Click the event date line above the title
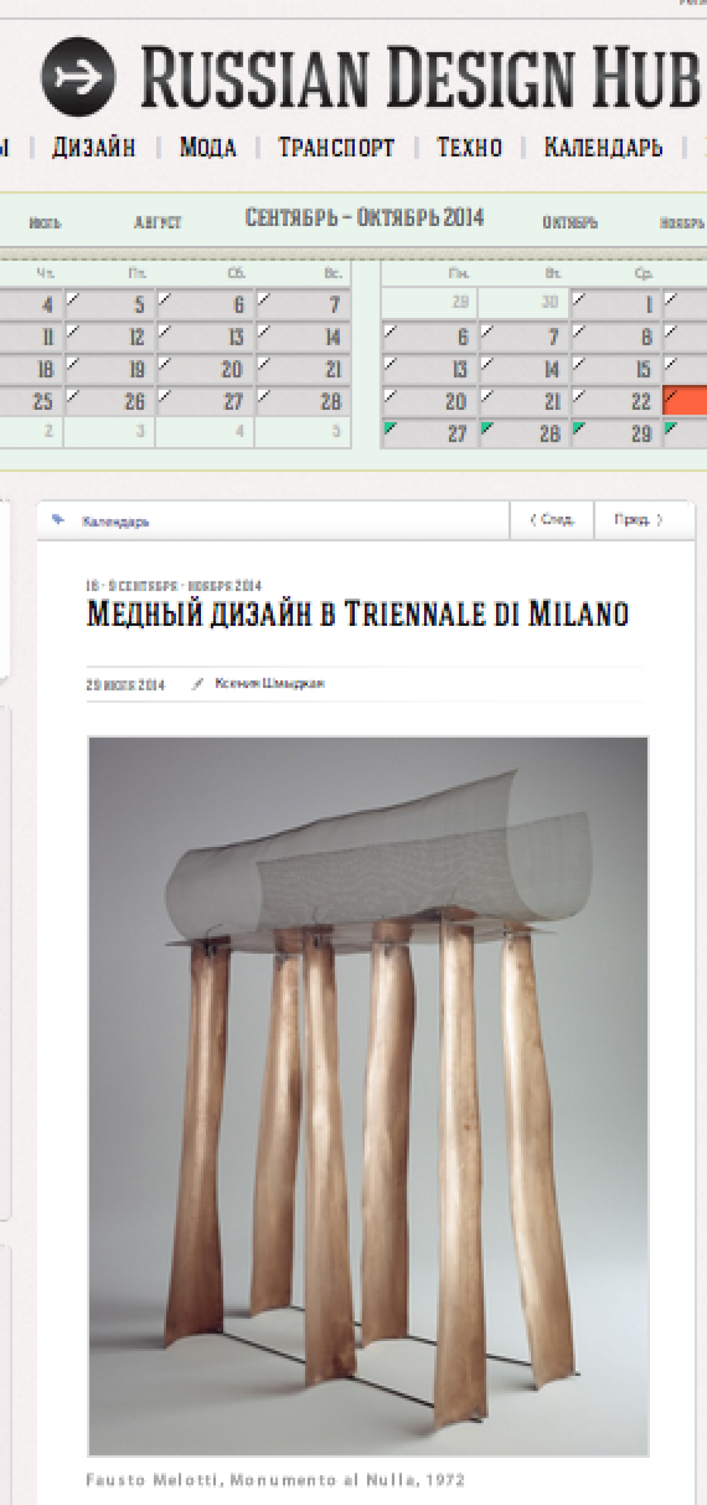Screen dimensions: 707x1505 click(174, 586)
